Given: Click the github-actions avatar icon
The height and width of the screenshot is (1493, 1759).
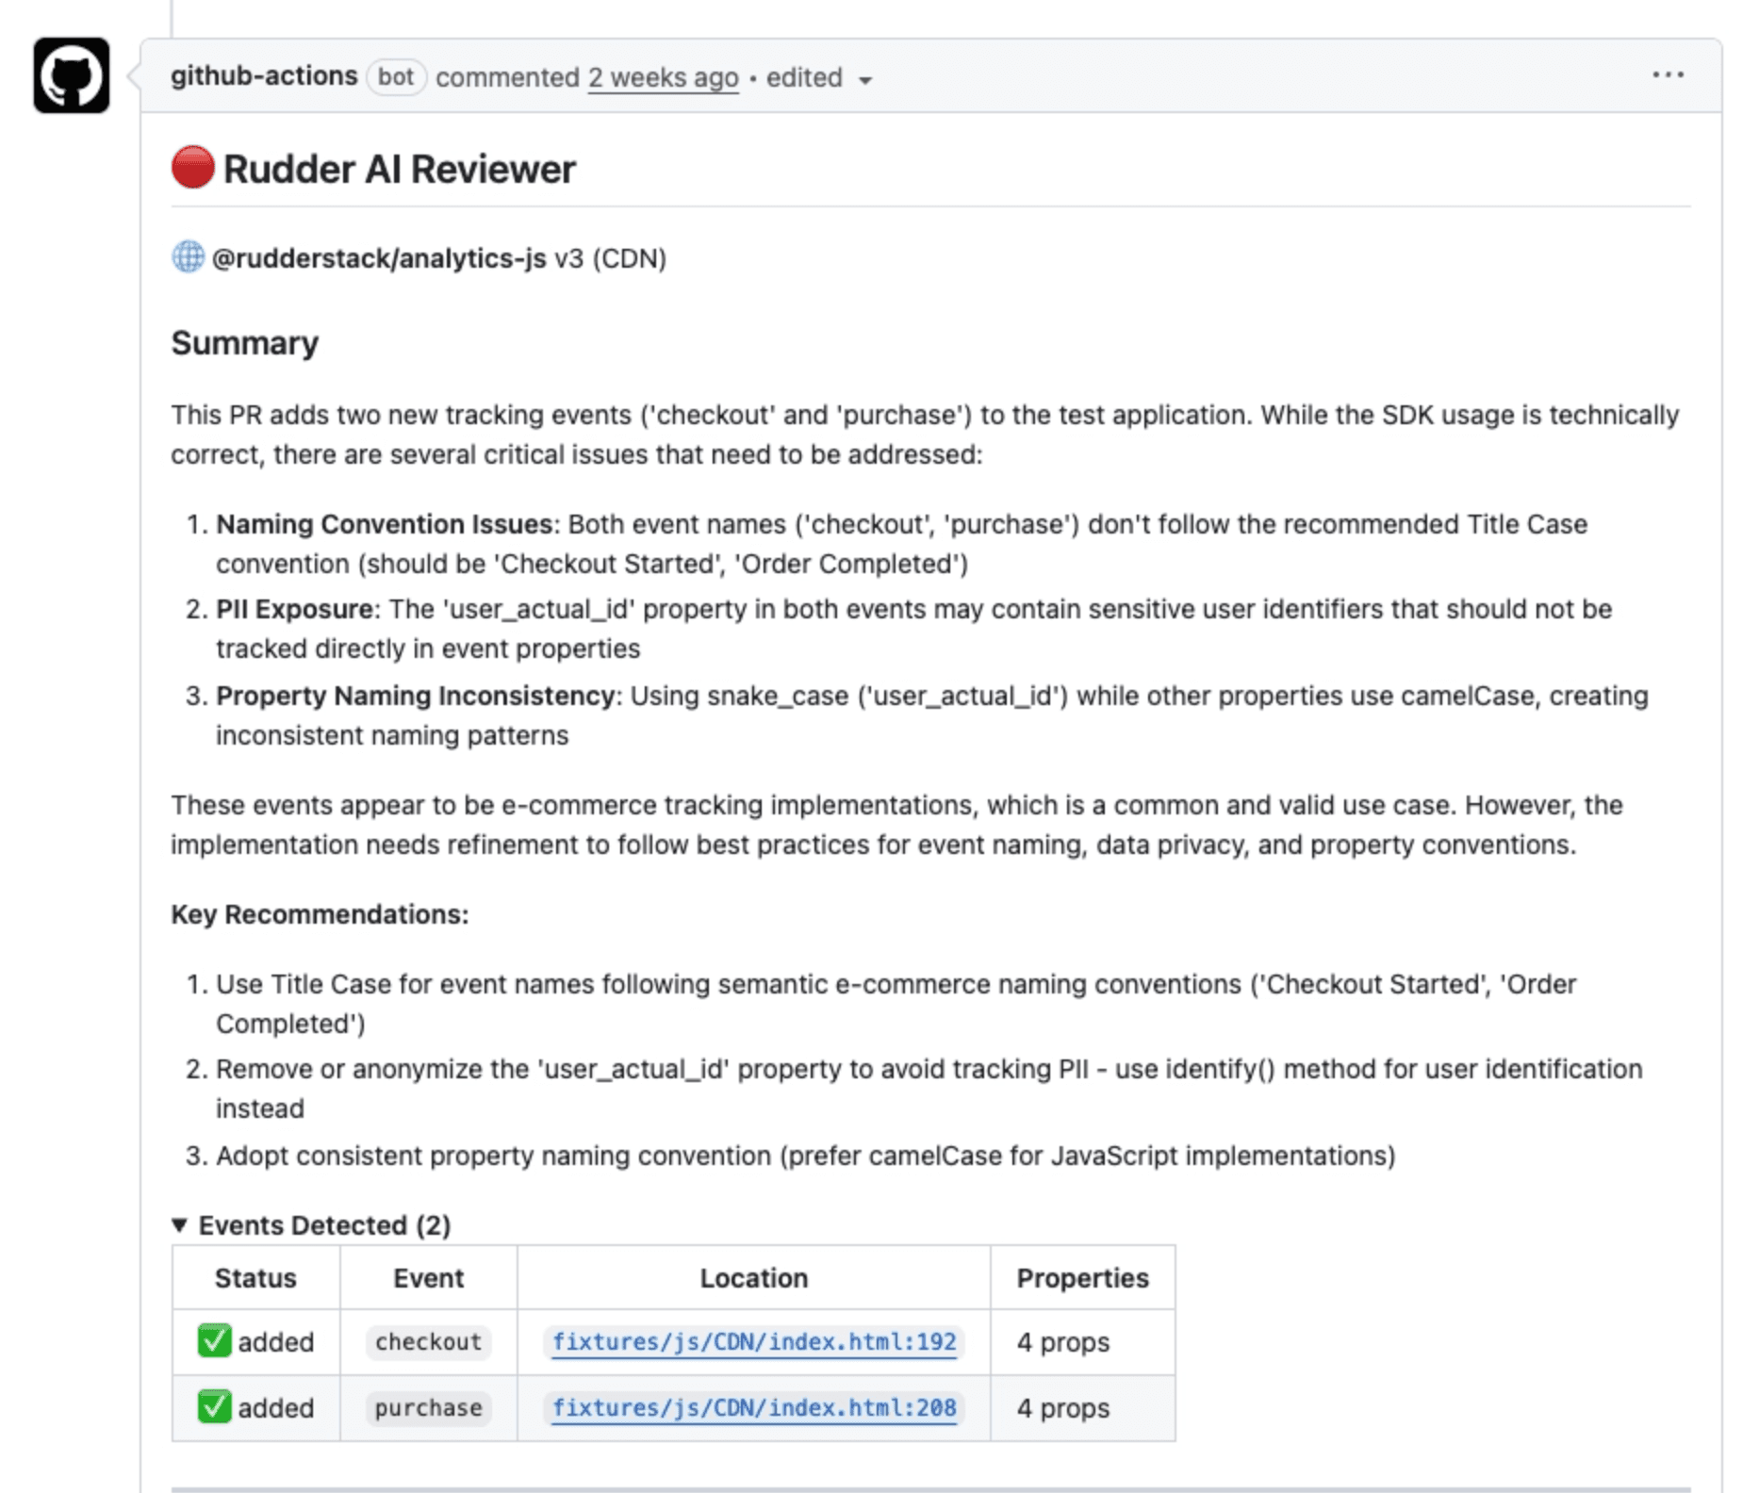Looking at the screenshot, I should [72, 75].
